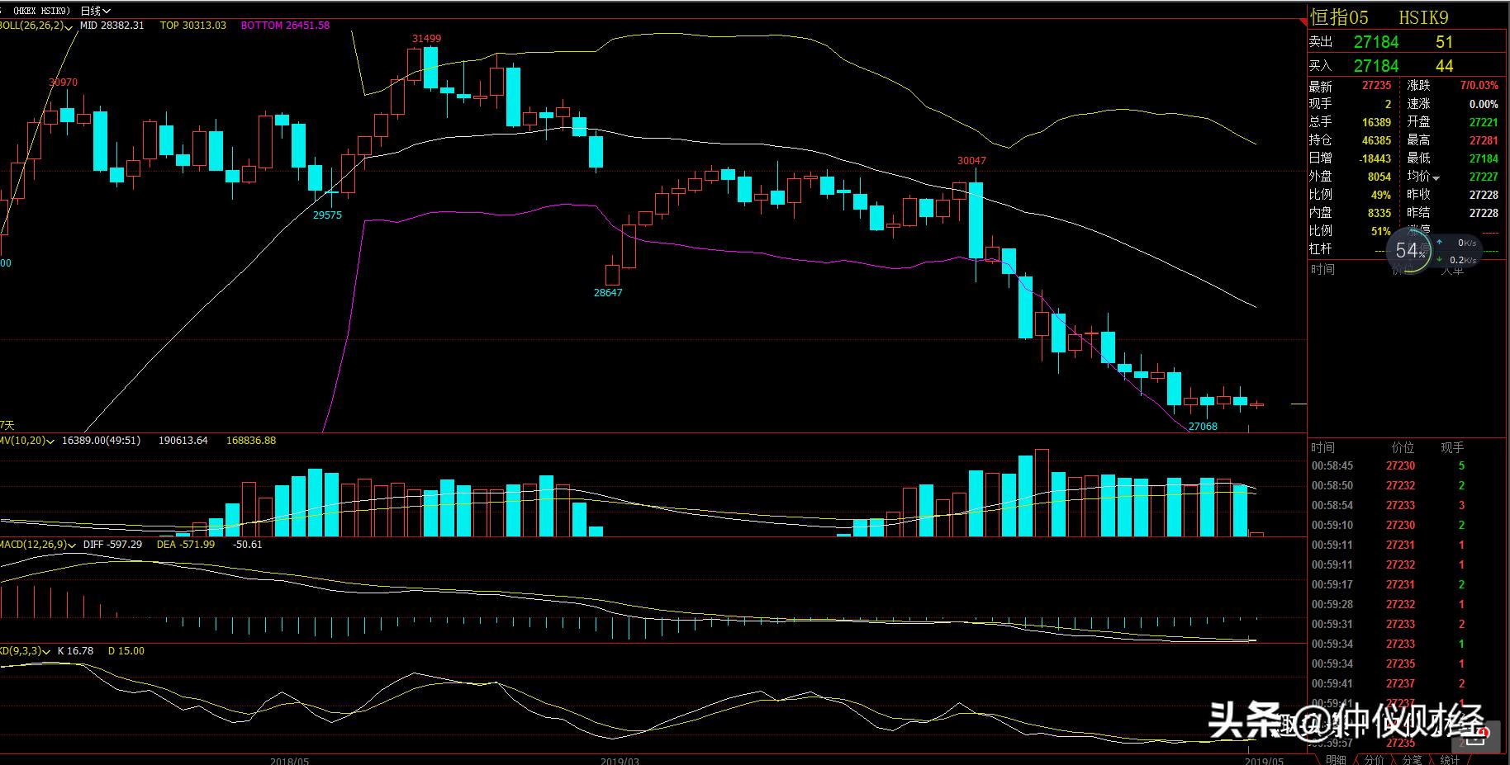Click the 27068 low price label on chart
This screenshot has height=765, width=1510.
1203,427
